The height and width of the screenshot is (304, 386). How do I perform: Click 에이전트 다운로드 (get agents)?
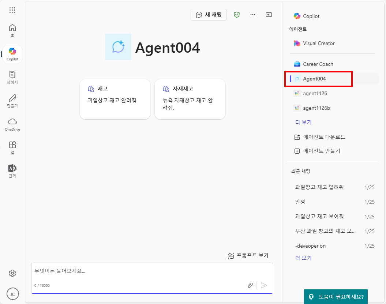tap(320, 137)
